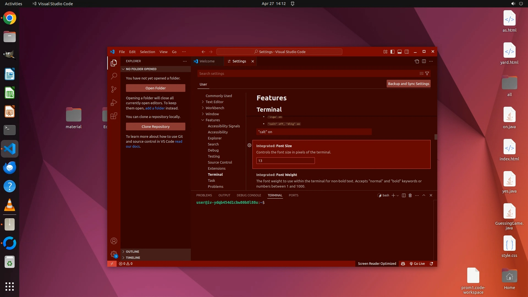Split the terminal with split icon
The image size is (528, 297).
click(404, 195)
